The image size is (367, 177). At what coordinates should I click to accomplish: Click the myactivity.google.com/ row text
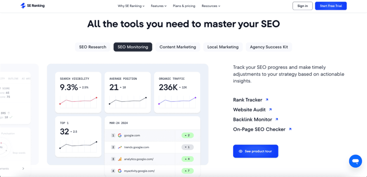(x=140, y=171)
